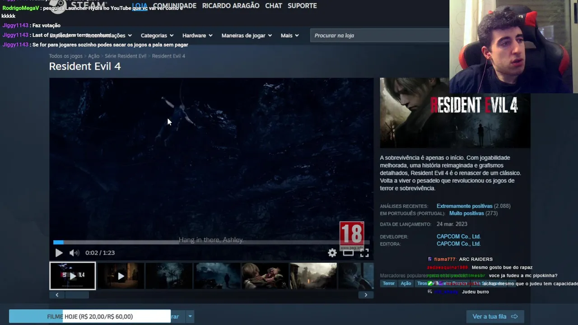Enter fullscreen on the trailer
578x325 pixels.
pos(364,253)
